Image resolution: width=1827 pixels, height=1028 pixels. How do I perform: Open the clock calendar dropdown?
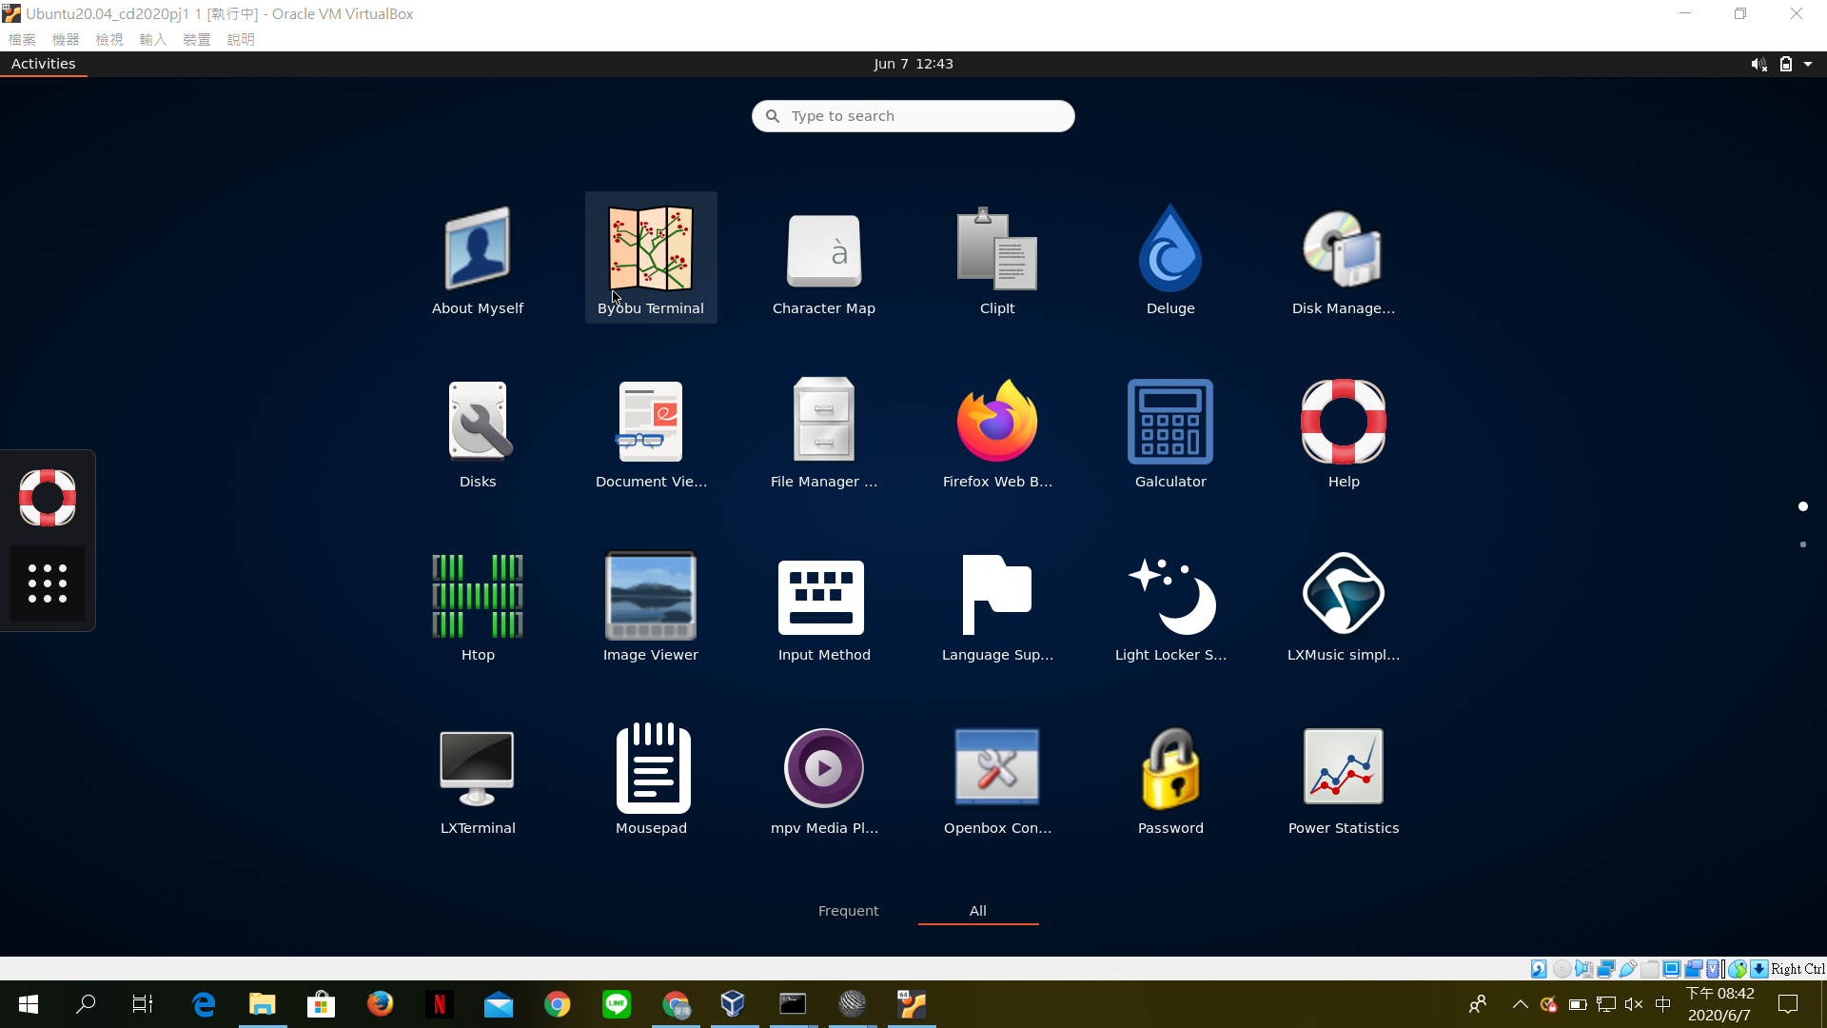(x=913, y=64)
